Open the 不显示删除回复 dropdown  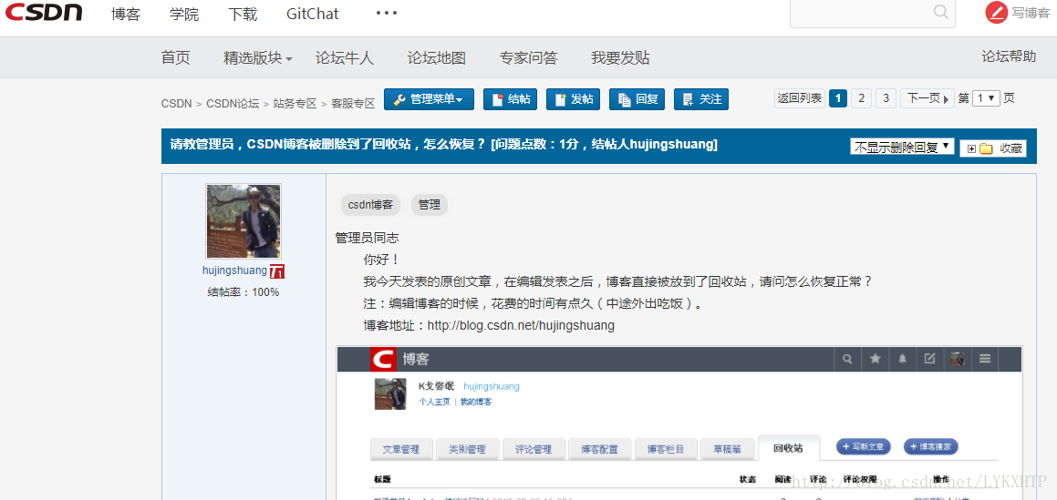coord(902,147)
